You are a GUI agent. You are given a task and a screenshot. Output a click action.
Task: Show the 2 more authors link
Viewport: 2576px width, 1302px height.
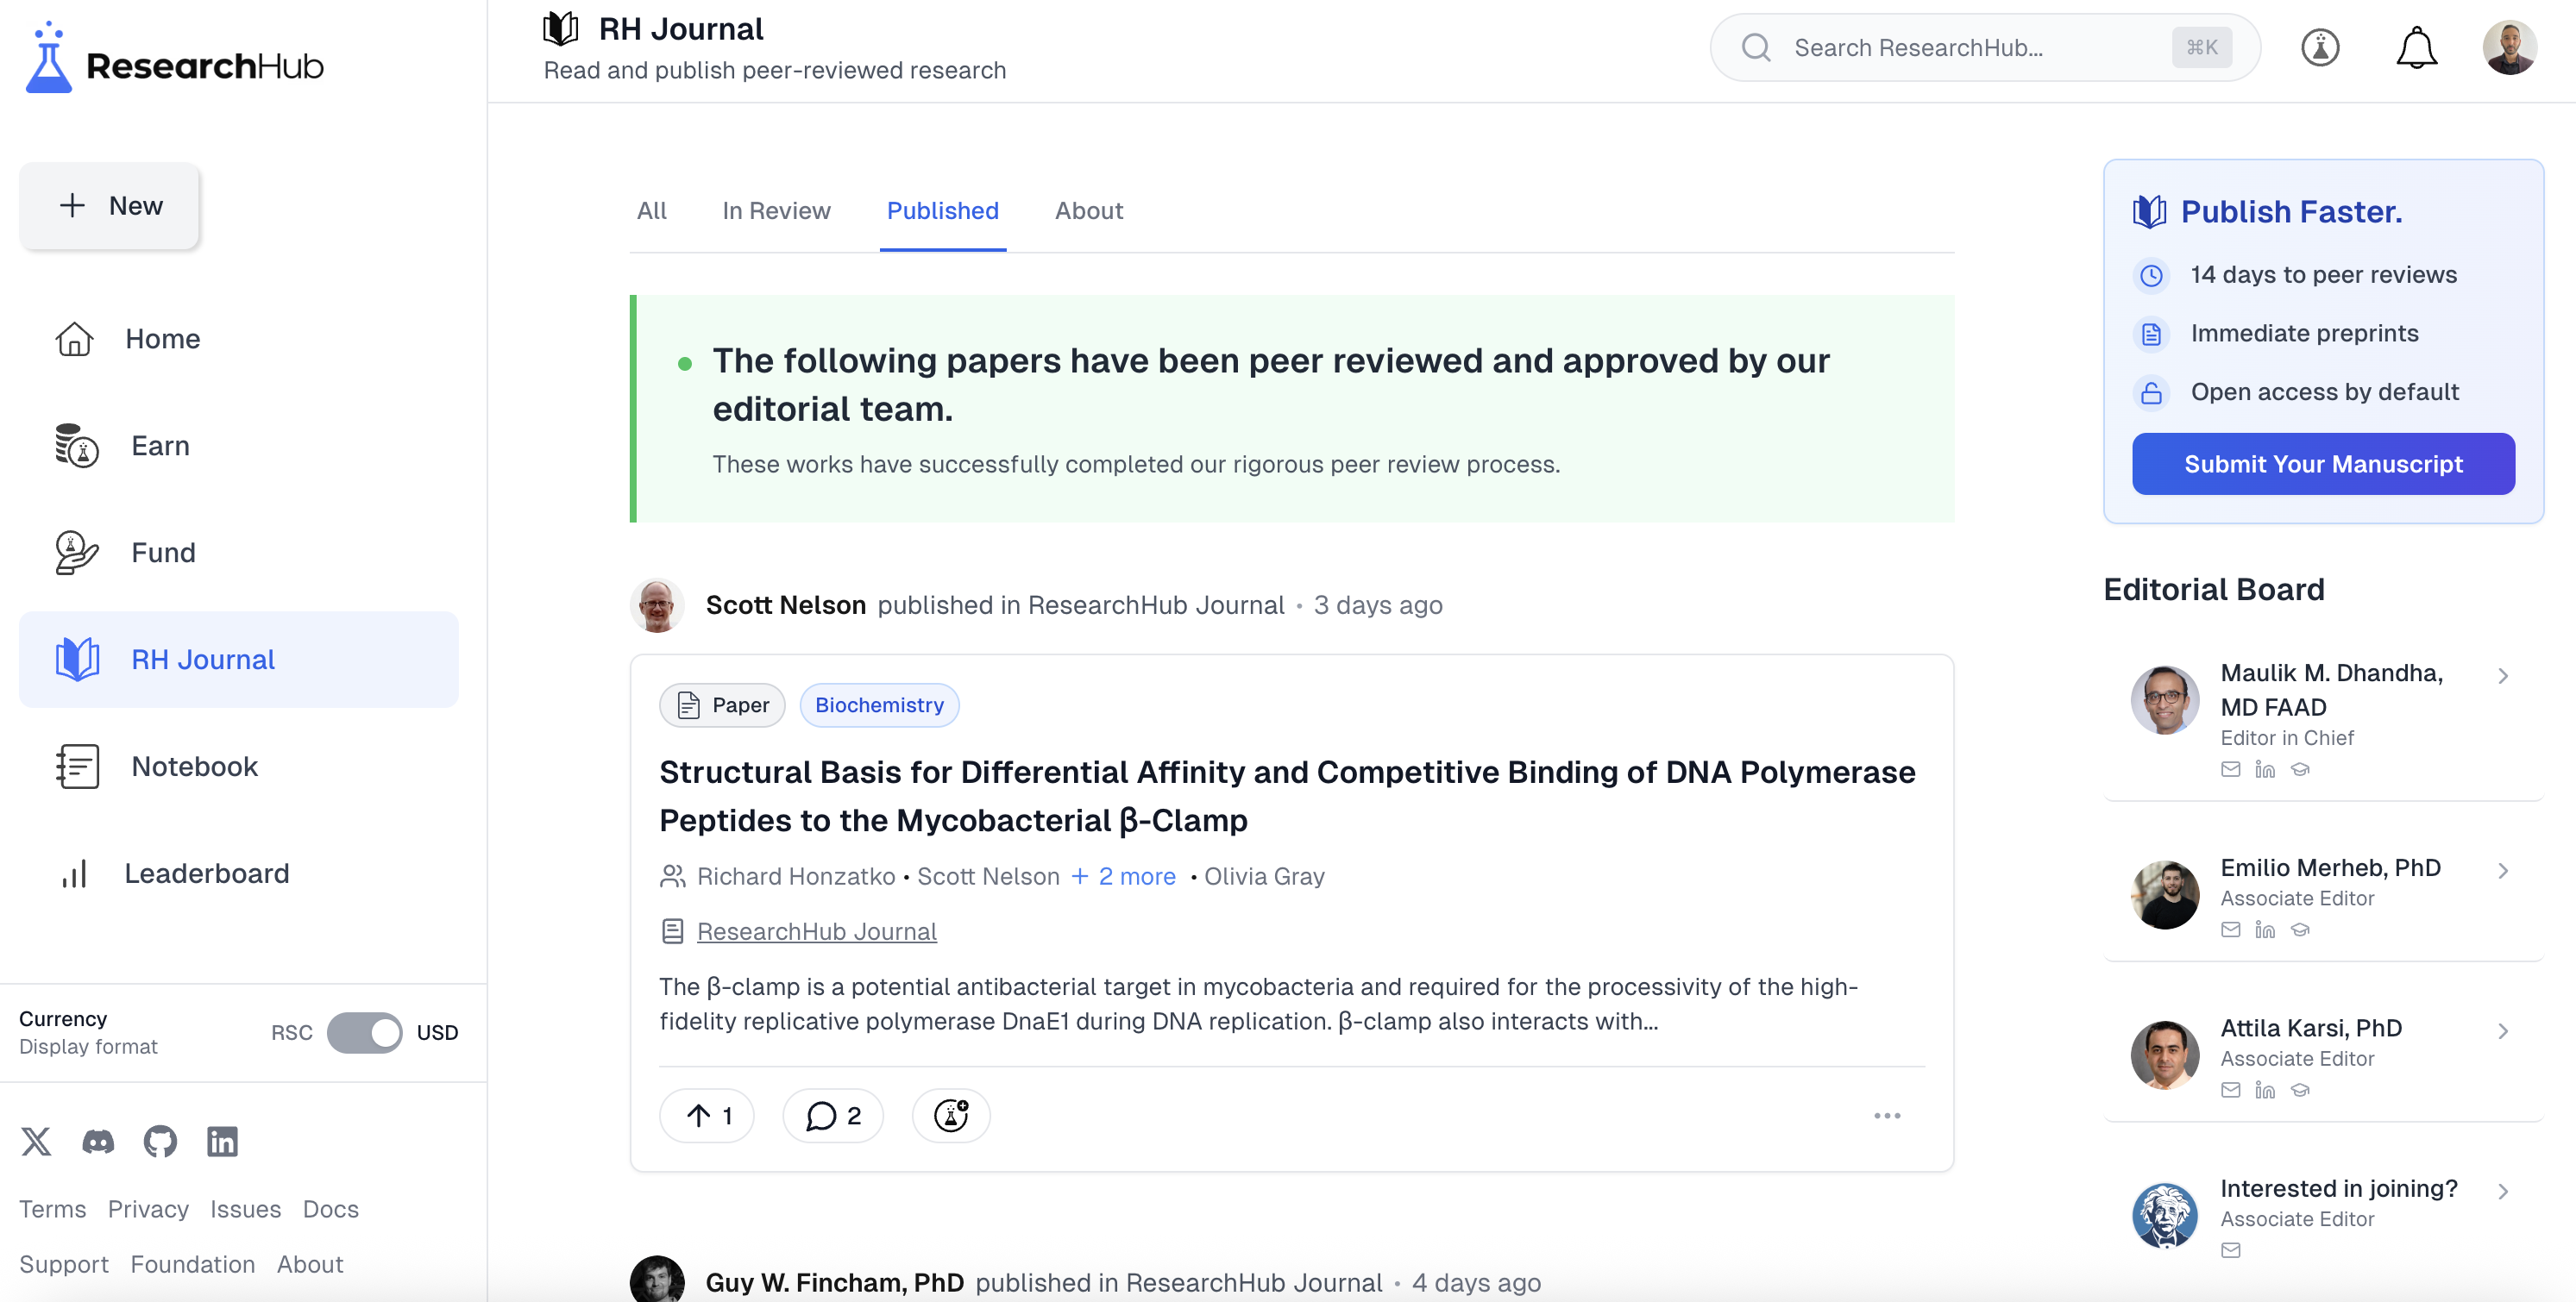(1124, 876)
